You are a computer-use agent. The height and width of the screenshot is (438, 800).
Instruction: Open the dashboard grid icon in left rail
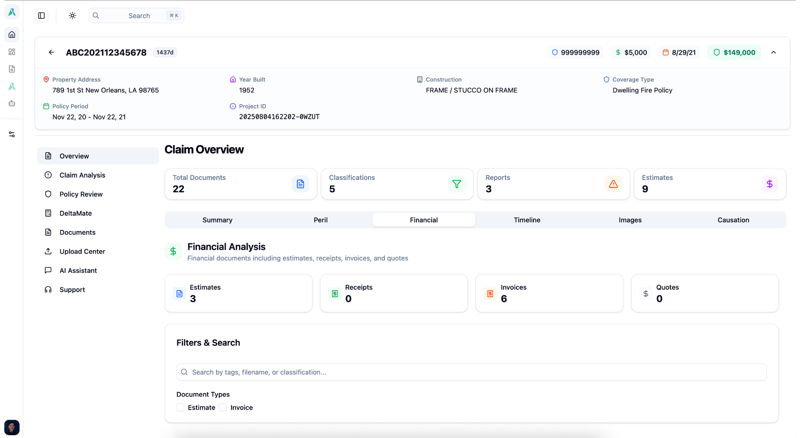[12, 52]
